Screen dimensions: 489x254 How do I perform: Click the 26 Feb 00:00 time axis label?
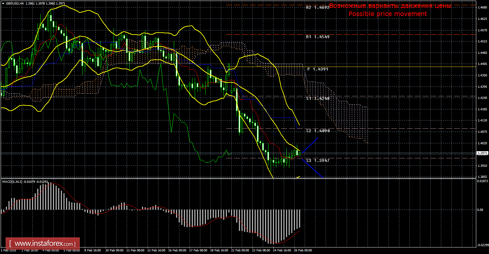click(303, 251)
